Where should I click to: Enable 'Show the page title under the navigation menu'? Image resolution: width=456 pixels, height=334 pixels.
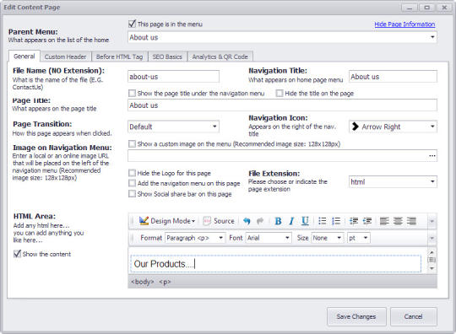pyautogui.click(x=132, y=94)
